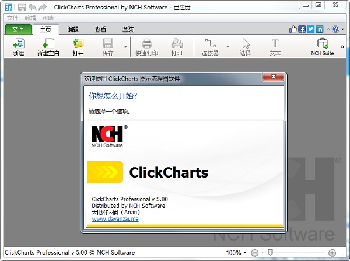Click the status bar version text
Screen dimensions: 350x261
pos(69,252)
